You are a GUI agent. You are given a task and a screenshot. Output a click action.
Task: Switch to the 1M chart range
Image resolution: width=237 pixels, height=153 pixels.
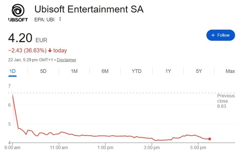(x=74, y=71)
